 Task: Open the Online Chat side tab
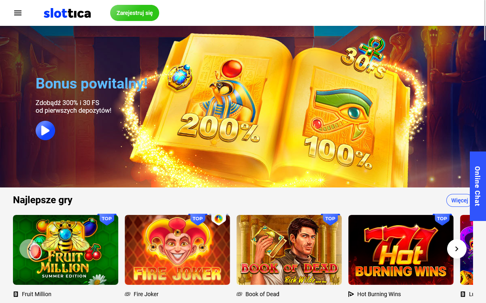click(478, 186)
